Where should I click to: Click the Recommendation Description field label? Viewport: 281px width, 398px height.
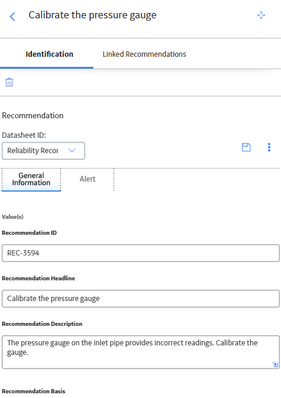click(x=42, y=324)
